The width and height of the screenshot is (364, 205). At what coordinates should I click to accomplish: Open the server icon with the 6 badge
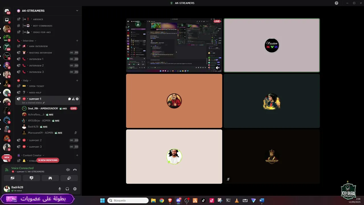[7, 29]
